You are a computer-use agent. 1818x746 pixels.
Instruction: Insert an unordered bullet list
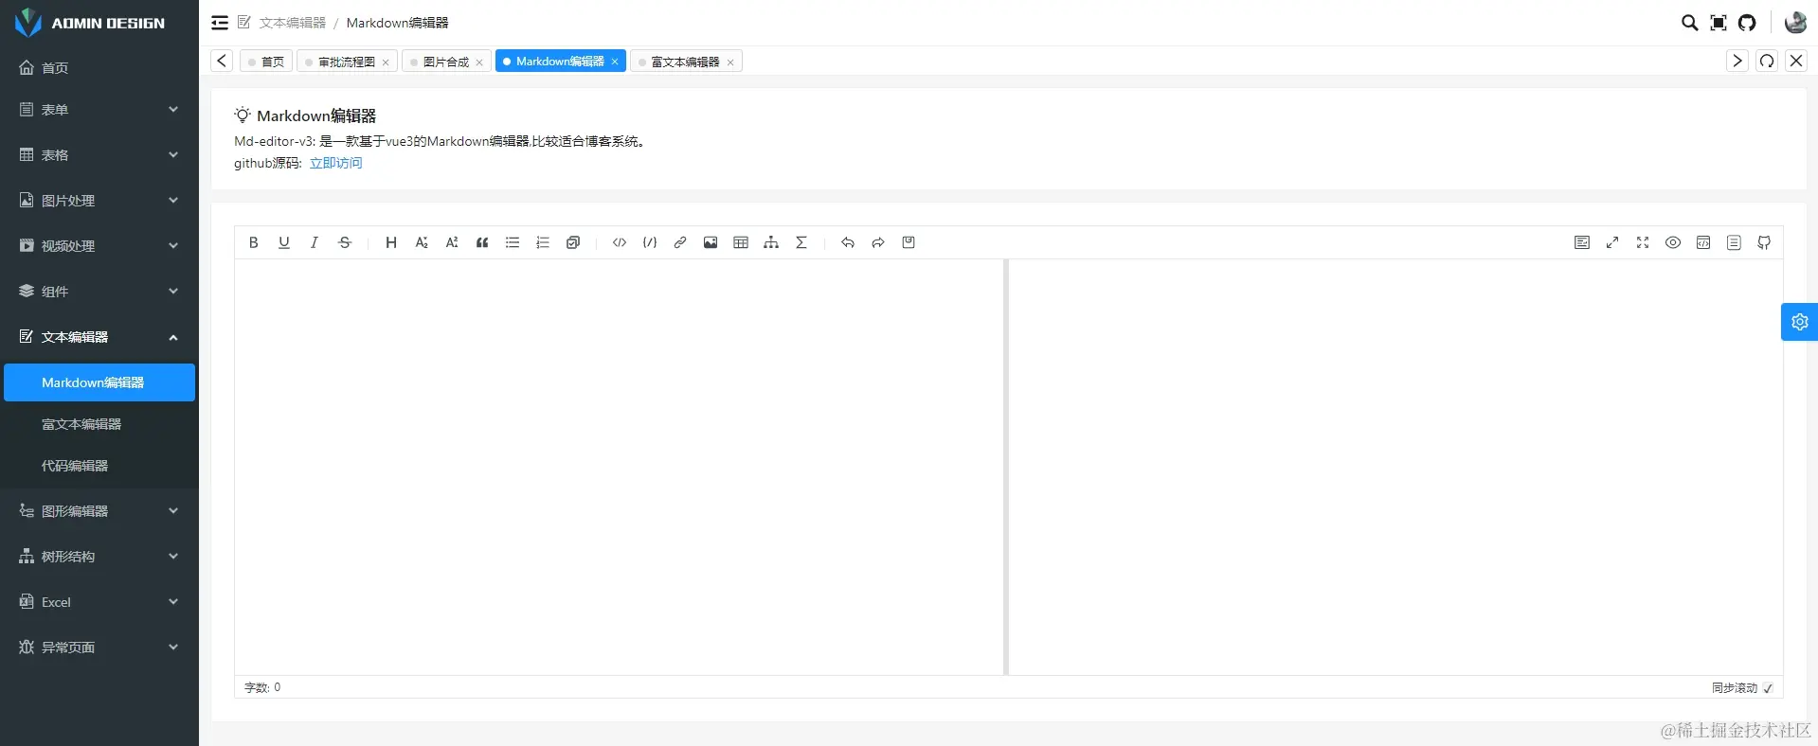coord(513,242)
